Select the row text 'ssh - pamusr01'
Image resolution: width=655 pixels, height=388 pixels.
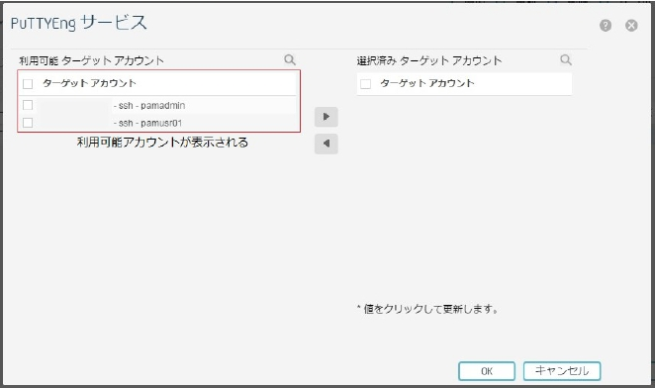(147, 124)
